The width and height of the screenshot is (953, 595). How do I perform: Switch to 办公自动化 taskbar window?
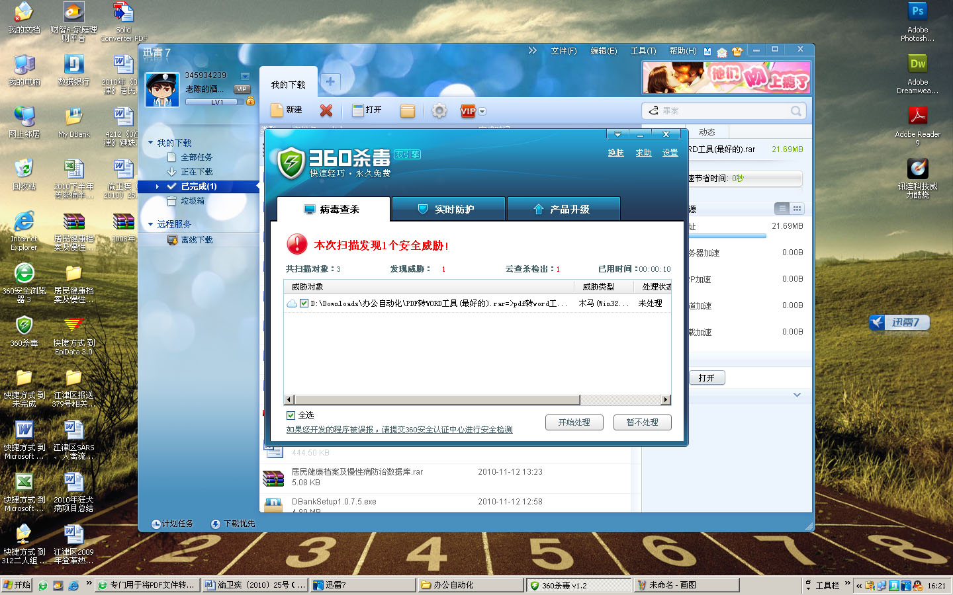[x=471, y=585]
